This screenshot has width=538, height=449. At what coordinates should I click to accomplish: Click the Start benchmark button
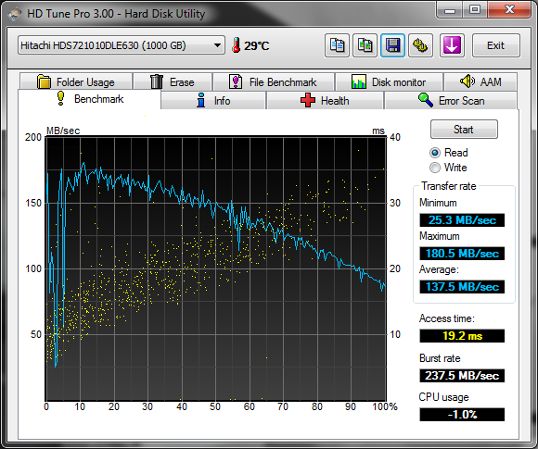pyautogui.click(x=464, y=129)
